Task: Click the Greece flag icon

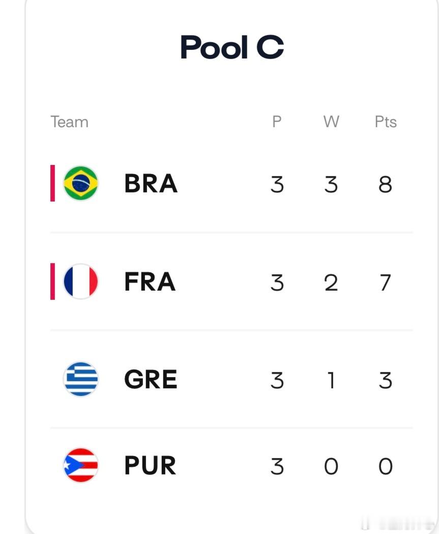Action: pyautogui.click(x=81, y=379)
